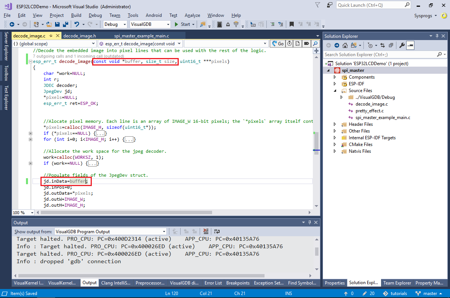Toggle word wrap in the Output panel
The height and width of the screenshot is (298, 450).
point(217,231)
